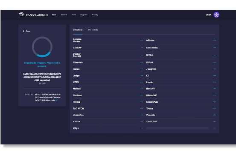
Task: Click the pending dots beside Alibaba
Action: (x=214, y=40)
